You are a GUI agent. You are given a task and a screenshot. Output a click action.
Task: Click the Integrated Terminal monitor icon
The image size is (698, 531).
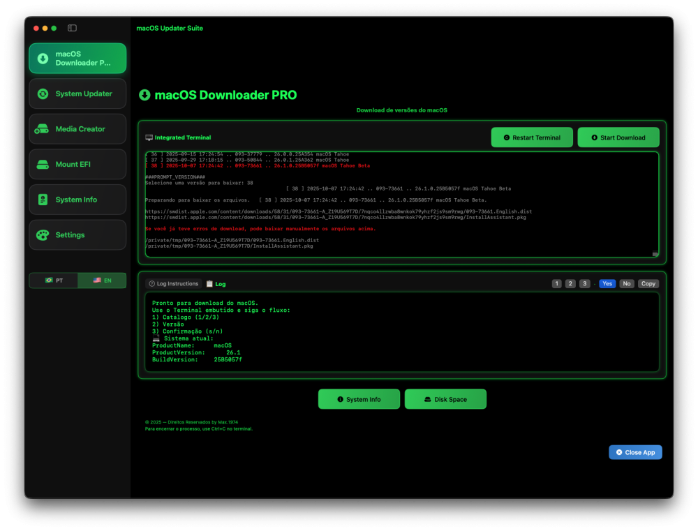pyautogui.click(x=149, y=137)
